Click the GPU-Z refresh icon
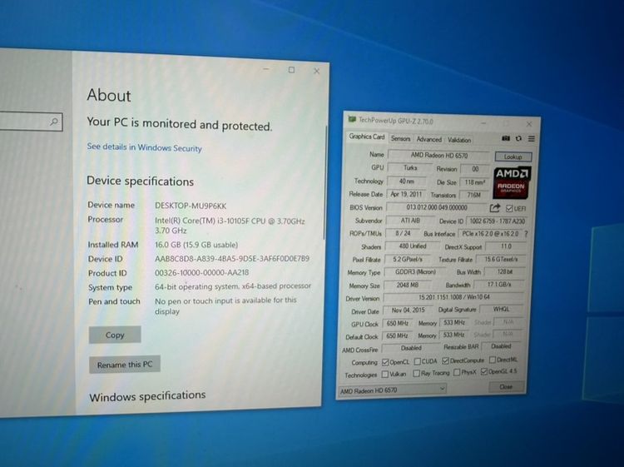Screen dimensions: 624x467 518,138
